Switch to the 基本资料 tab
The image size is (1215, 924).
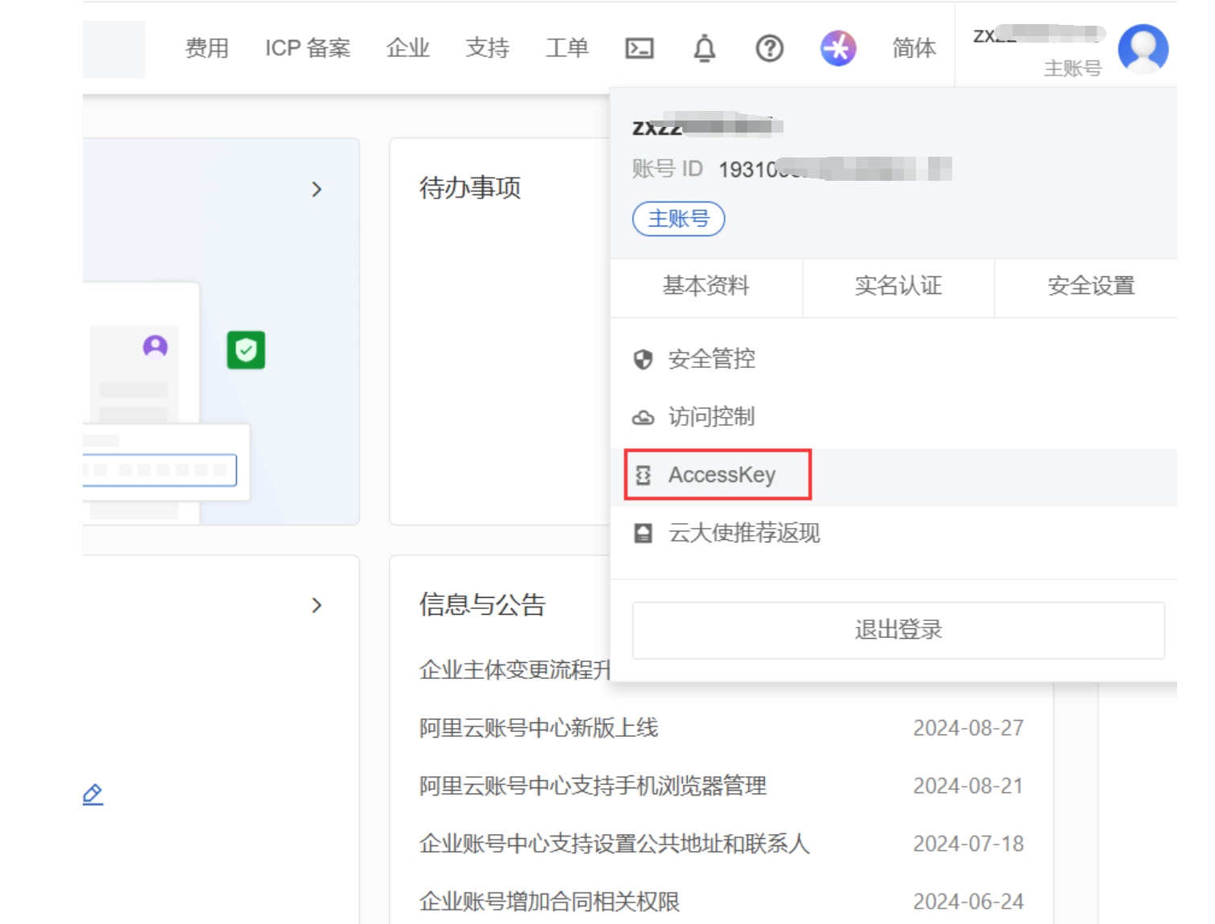[706, 286]
